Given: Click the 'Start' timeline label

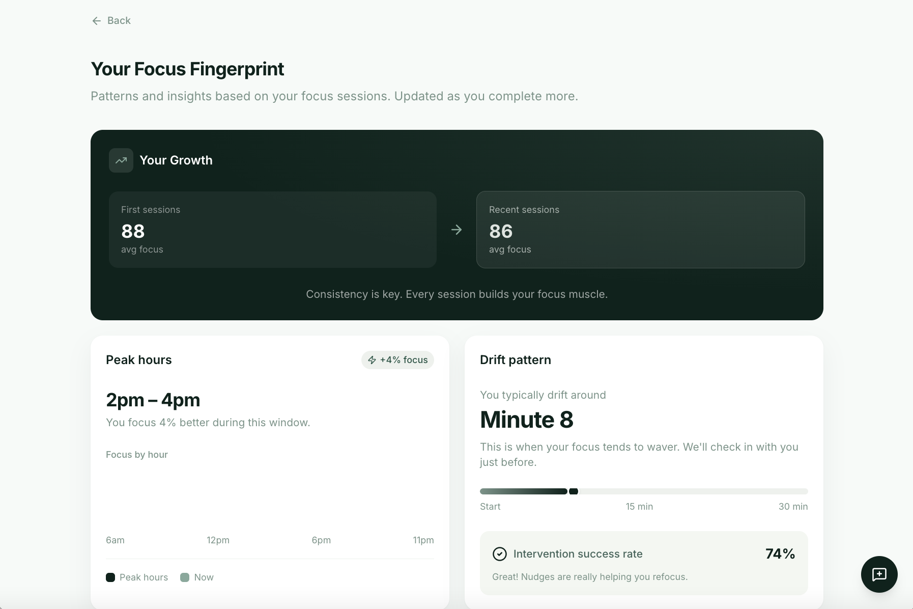Looking at the screenshot, I should coord(490,507).
